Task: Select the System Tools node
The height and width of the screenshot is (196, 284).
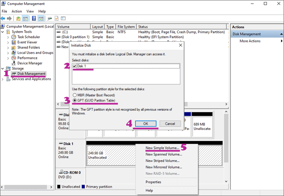Action: (x=22, y=32)
